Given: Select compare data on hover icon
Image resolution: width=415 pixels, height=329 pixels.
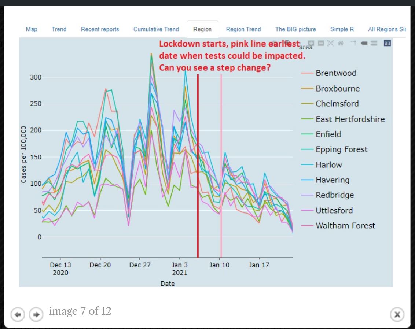Looking at the screenshot, I should click(374, 43).
